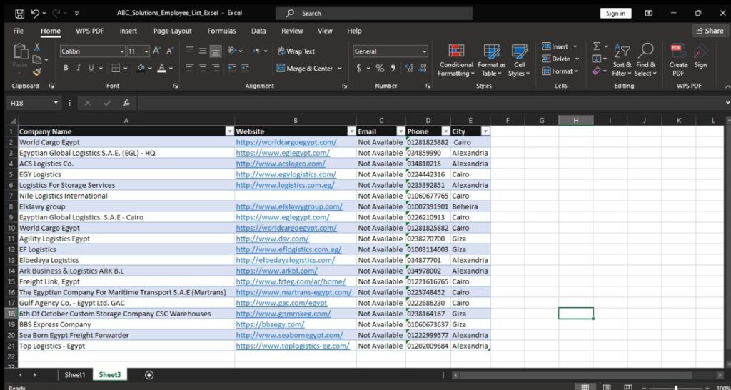
Task: Align text right in cell
Action: pyautogui.click(x=216, y=68)
